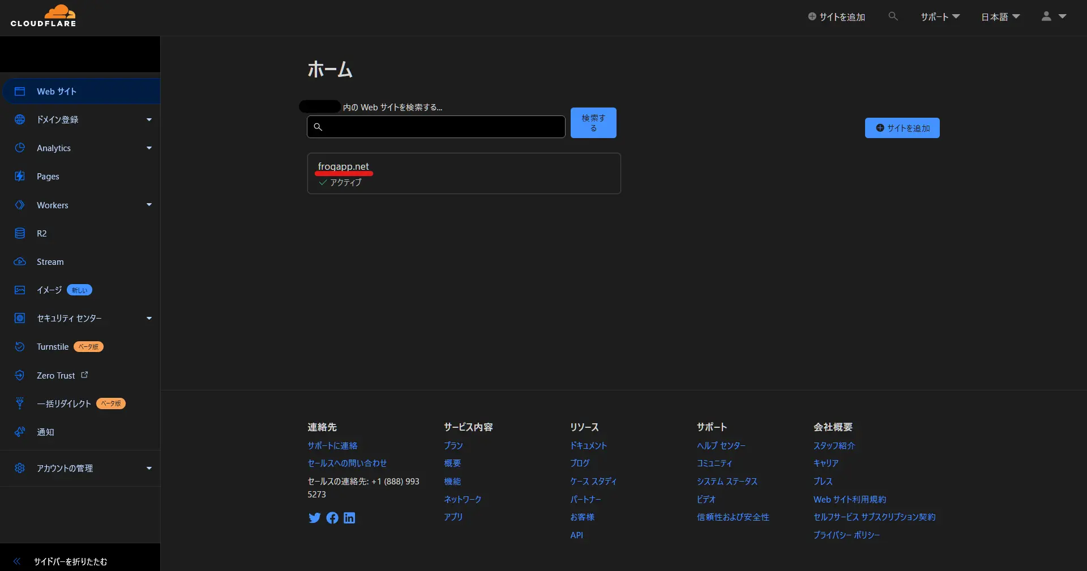The width and height of the screenshot is (1087, 571).
Task: Click the search magnifier icon in top bar
Action: (893, 16)
